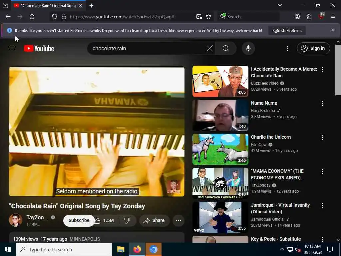Open Numa Numa video thumbnail
Viewport: 341px width, 256px height.
pos(220,115)
